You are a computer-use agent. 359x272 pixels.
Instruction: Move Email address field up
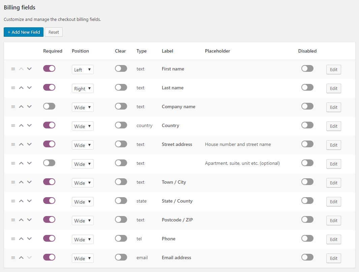21,258
